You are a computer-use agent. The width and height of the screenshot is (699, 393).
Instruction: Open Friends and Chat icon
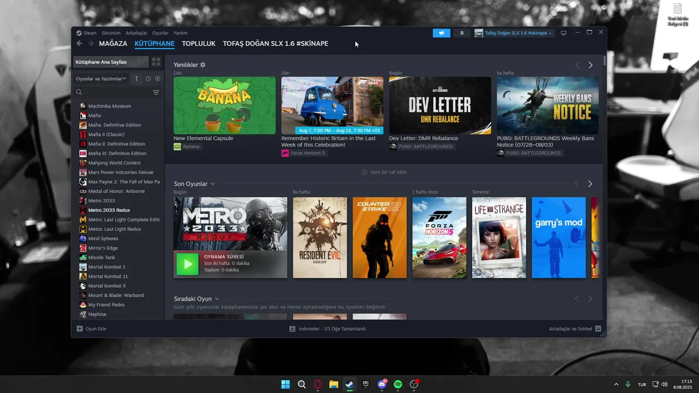pyautogui.click(x=598, y=329)
